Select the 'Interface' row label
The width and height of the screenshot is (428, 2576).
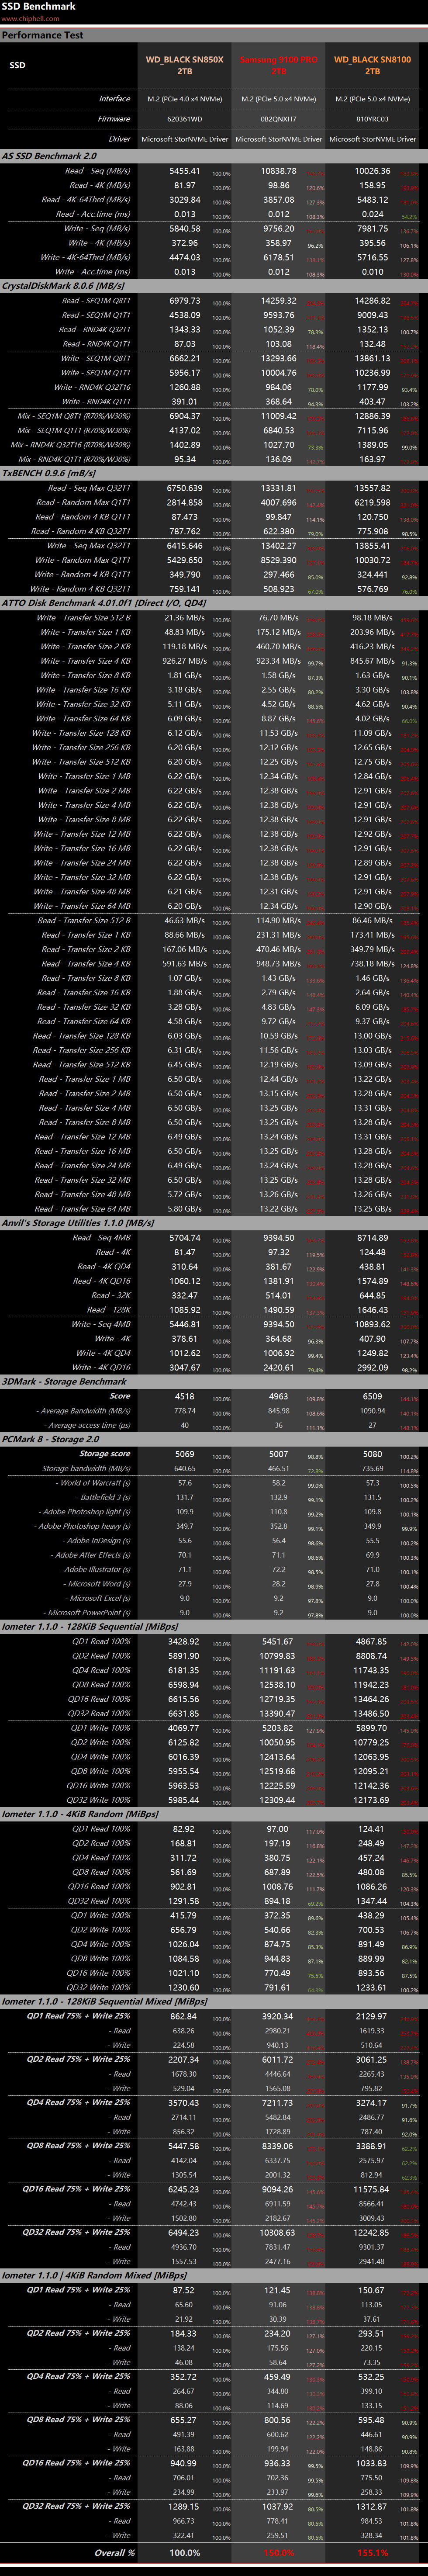click(x=114, y=99)
